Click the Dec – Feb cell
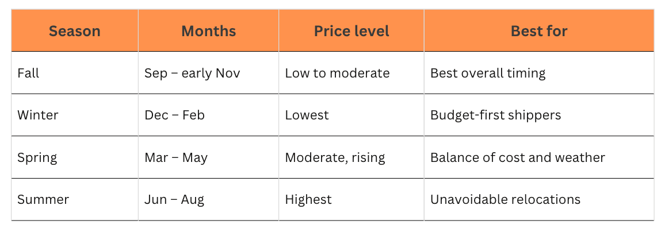The width and height of the screenshot is (665, 232). (x=209, y=115)
